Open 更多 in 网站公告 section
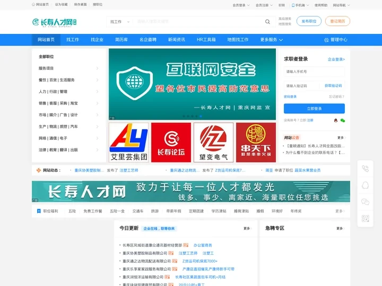This screenshot has height=286, width=382. click(x=341, y=138)
